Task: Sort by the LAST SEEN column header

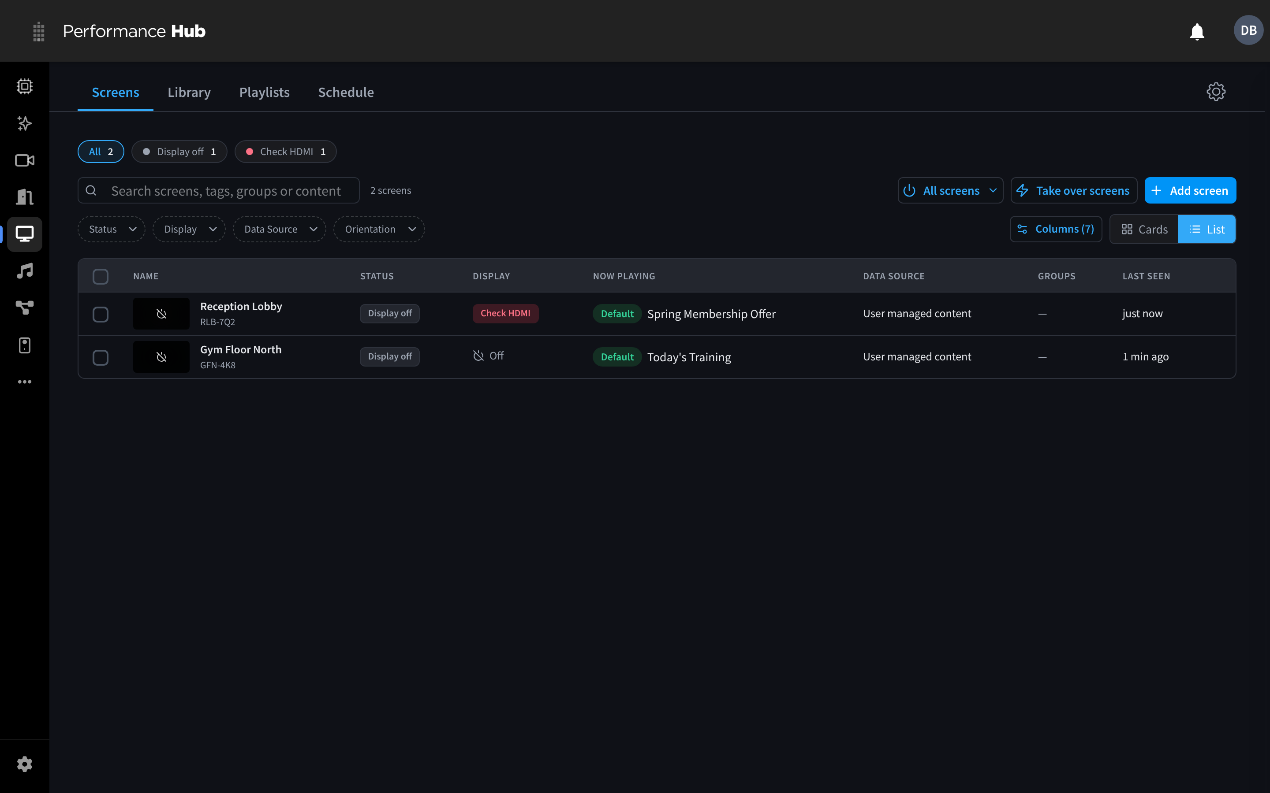Action: (1146, 276)
